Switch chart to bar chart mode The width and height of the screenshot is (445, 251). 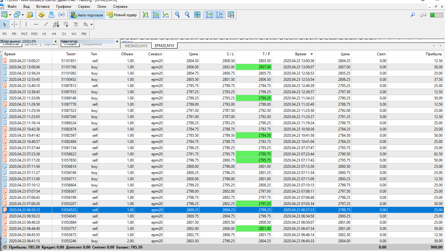click(145, 15)
